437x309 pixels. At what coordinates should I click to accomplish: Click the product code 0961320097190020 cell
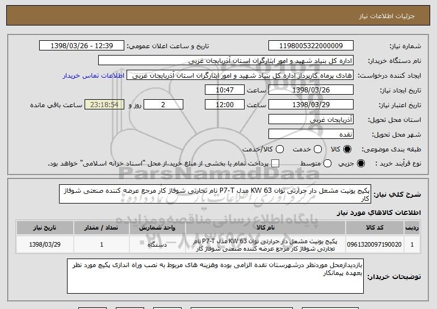pyautogui.click(x=375, y=244)
